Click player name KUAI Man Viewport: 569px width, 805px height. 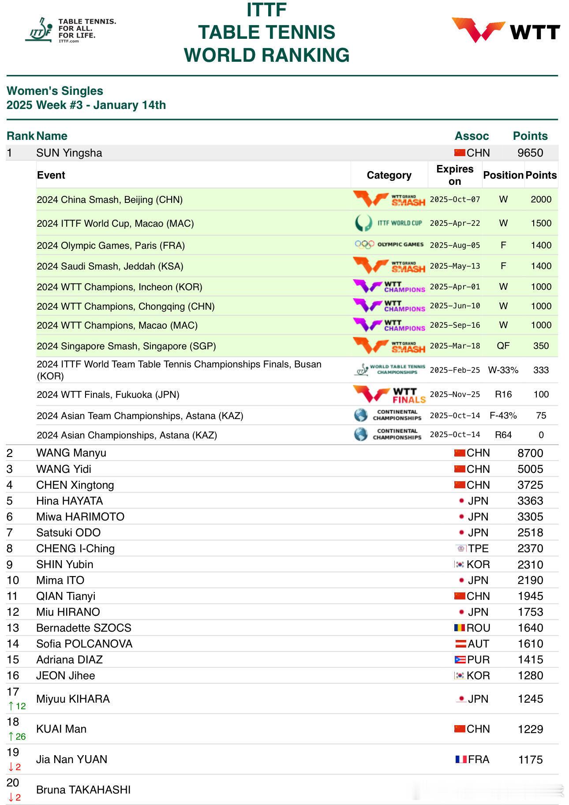point(61,729)
